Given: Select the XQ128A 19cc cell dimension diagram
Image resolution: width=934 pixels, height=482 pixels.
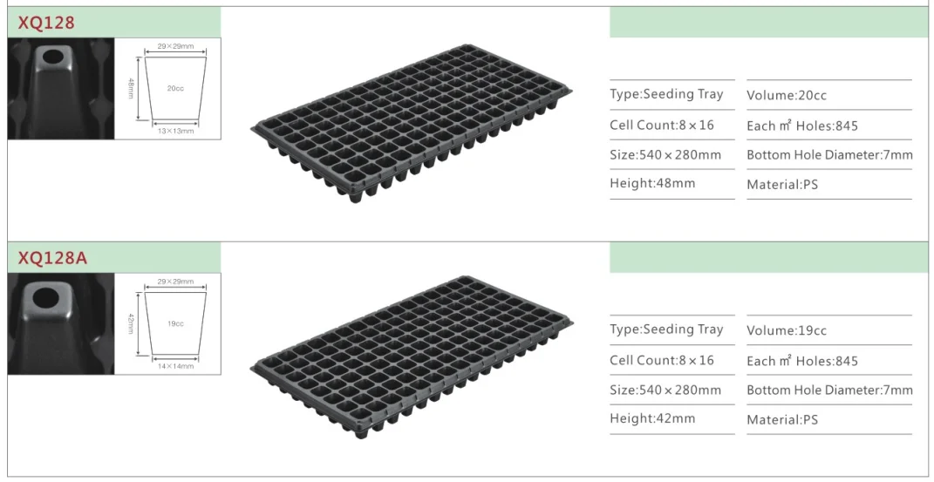Looking at the screenshot, I should [x=168, y=323].
